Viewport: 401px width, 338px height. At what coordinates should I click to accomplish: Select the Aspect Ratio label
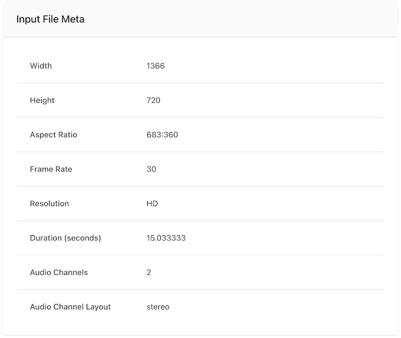(54, 134)
